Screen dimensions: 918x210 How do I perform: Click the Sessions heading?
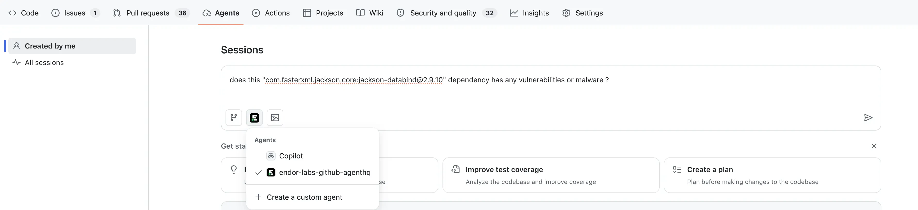point(242,50)
